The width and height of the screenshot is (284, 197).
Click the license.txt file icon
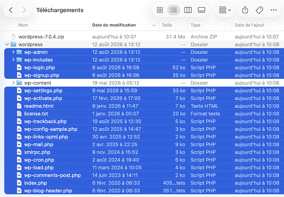19,114
